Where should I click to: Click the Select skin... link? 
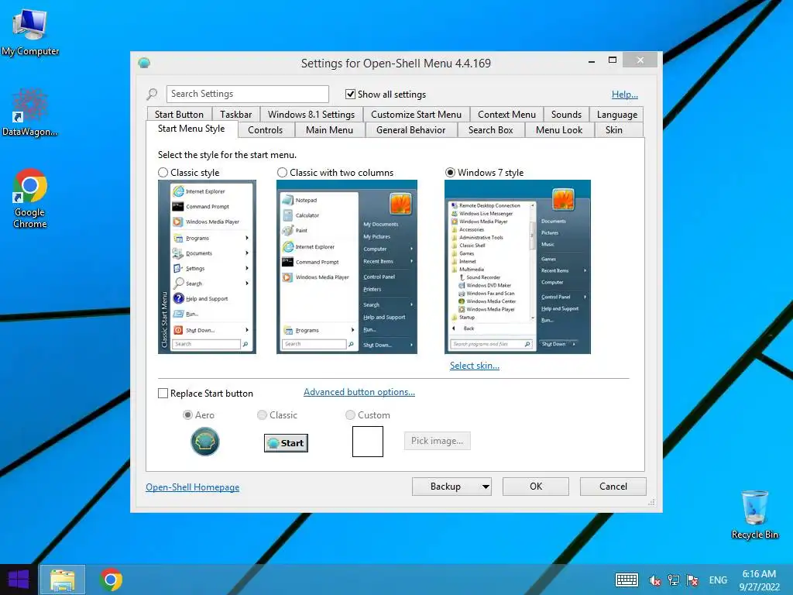[475, 366]
